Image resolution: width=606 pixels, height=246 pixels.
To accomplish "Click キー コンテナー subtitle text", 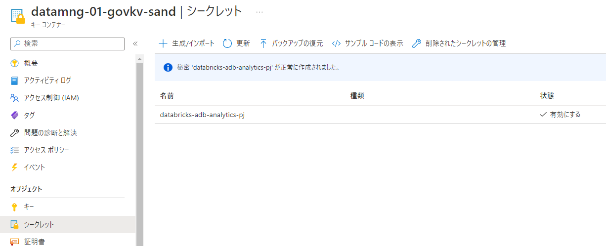I will [48, 24].
